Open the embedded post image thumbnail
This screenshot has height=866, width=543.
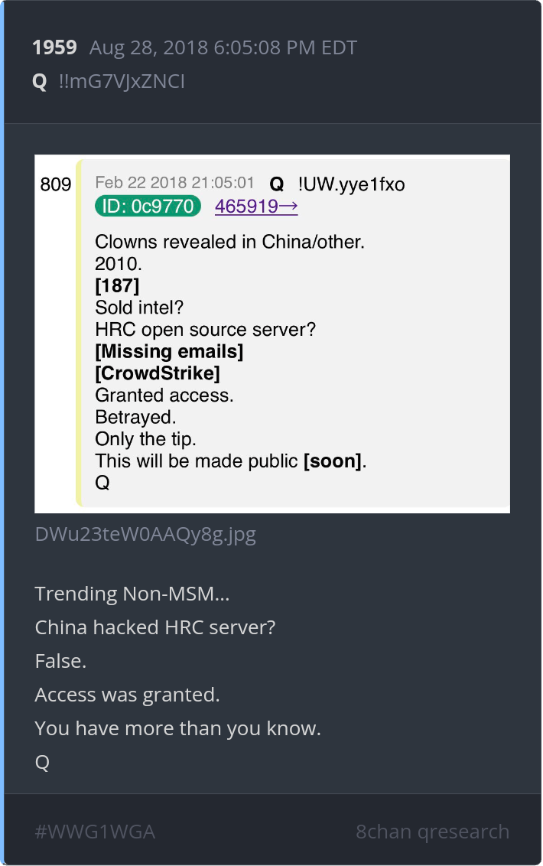point(271,334)
